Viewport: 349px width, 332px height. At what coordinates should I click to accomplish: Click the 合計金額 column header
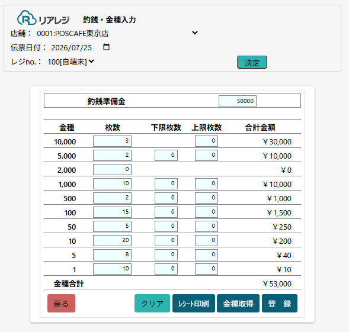(260, 127)
